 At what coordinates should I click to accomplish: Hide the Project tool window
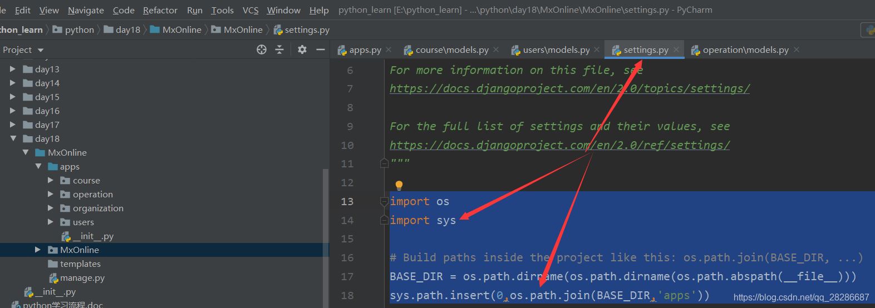click(x=321, y=50)
